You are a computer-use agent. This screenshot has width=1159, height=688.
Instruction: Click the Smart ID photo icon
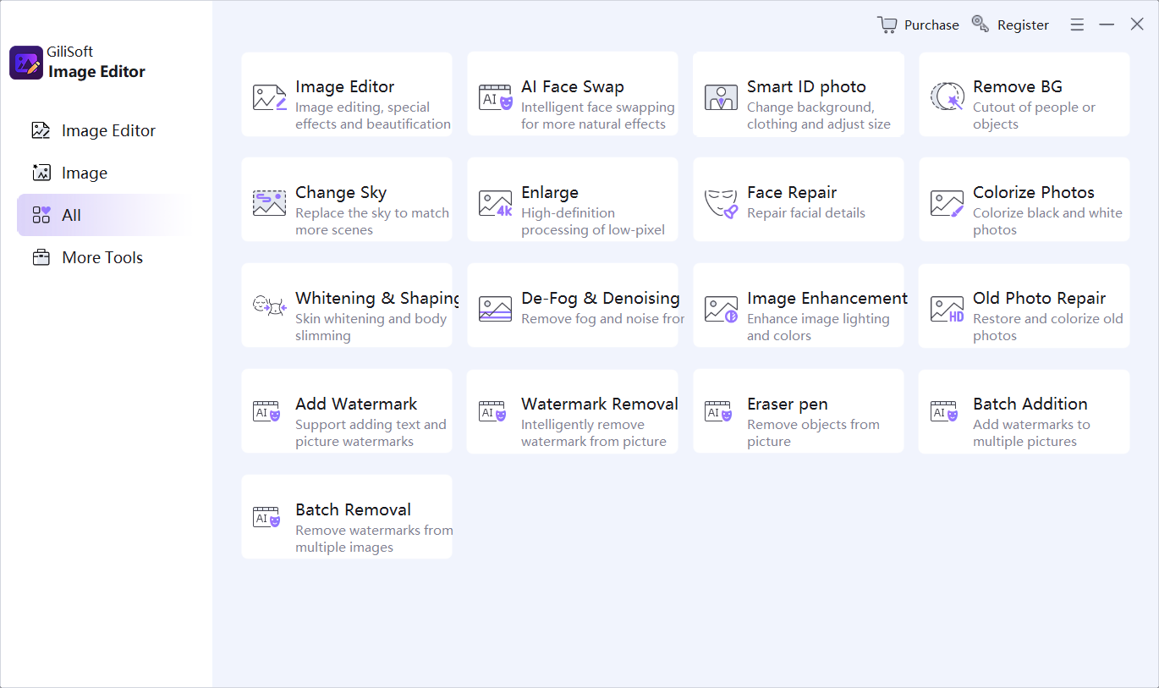coord(721,97)
